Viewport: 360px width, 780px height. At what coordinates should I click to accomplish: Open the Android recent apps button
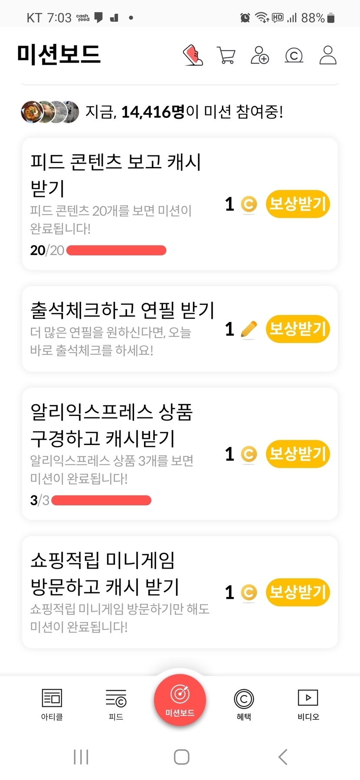[81, 757]
